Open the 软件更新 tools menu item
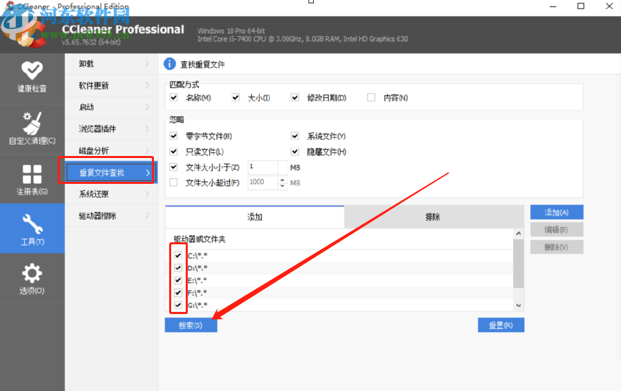Image resolution: width=621 pixels, height=391 pixels. coord(111,85)
